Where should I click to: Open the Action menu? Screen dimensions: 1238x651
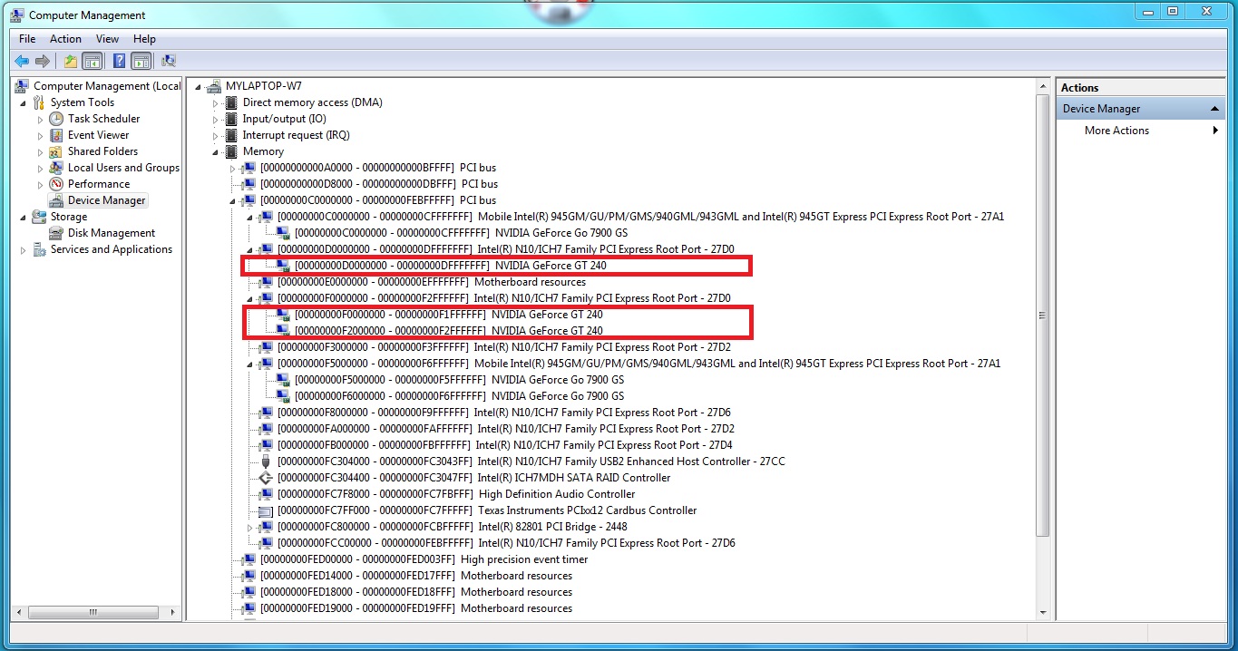click(65, 39)
